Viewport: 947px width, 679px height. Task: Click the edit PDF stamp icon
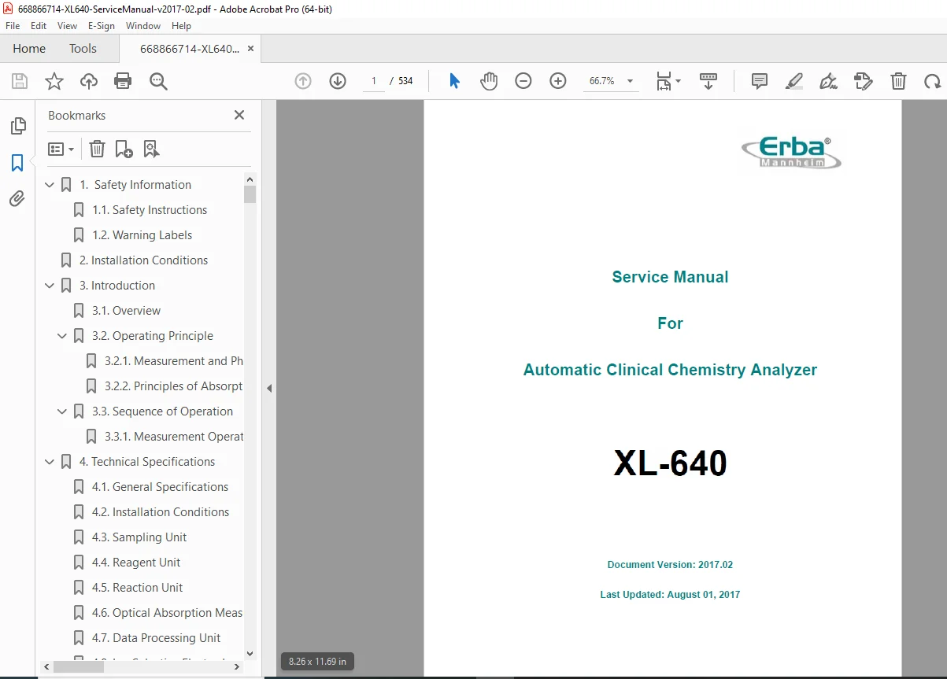click(864, 81)
